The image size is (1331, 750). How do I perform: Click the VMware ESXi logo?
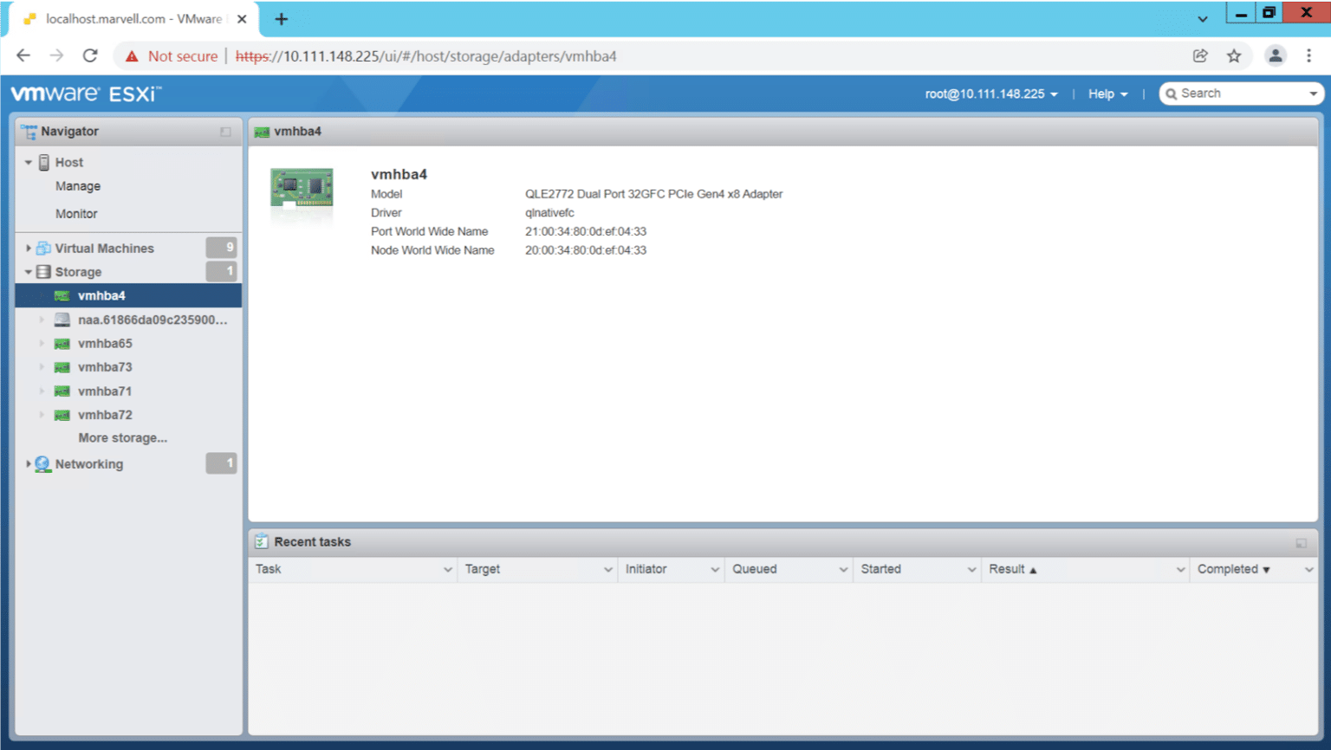coord(86,93)
